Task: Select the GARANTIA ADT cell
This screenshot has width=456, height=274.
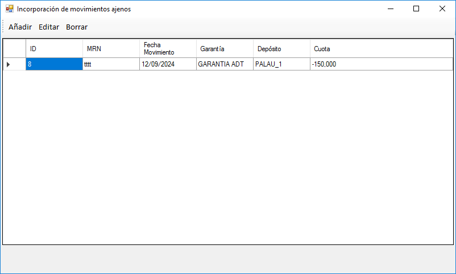Action: click(x=225, y=64)
